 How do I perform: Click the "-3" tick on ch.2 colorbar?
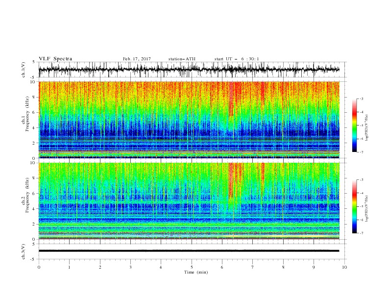[x=361, y=180]
